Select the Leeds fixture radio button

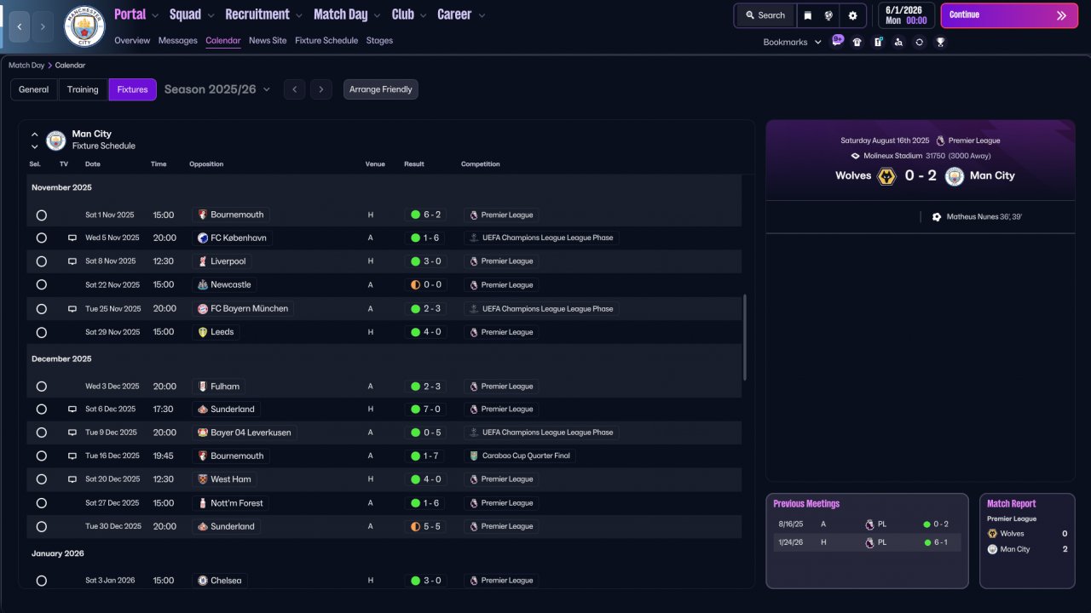click(41, 332)
